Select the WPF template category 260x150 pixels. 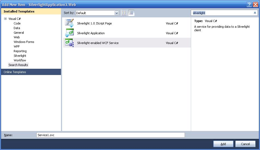[17, 46]
